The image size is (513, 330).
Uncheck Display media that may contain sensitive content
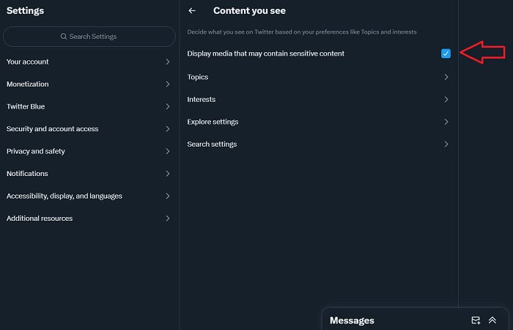(x=446, y=54)
